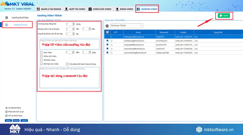Tick the Follow chủ Video checkbox

point(41,56)
